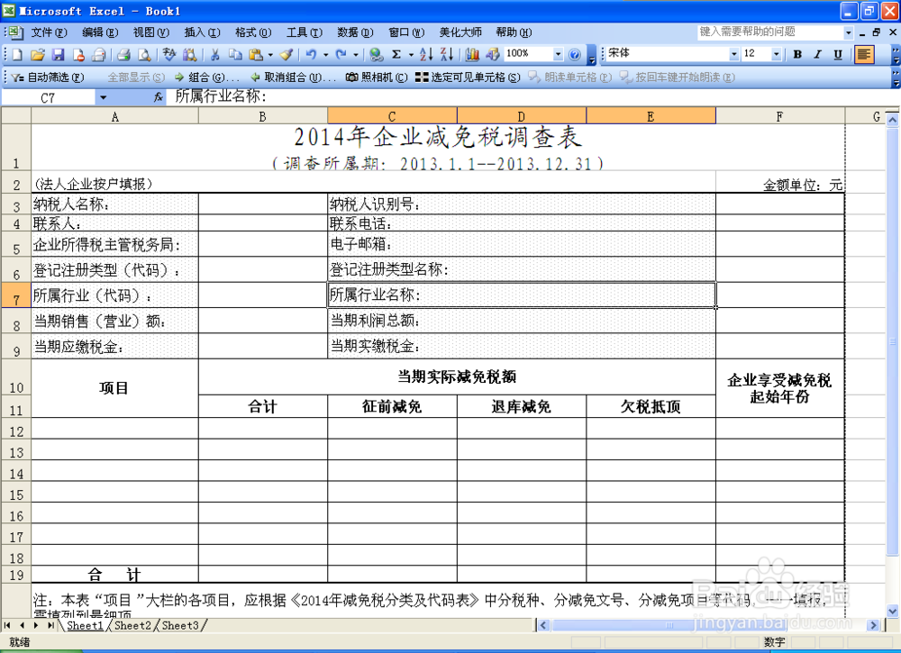Select the 欠税抵顶 header cell

point(651,406)
